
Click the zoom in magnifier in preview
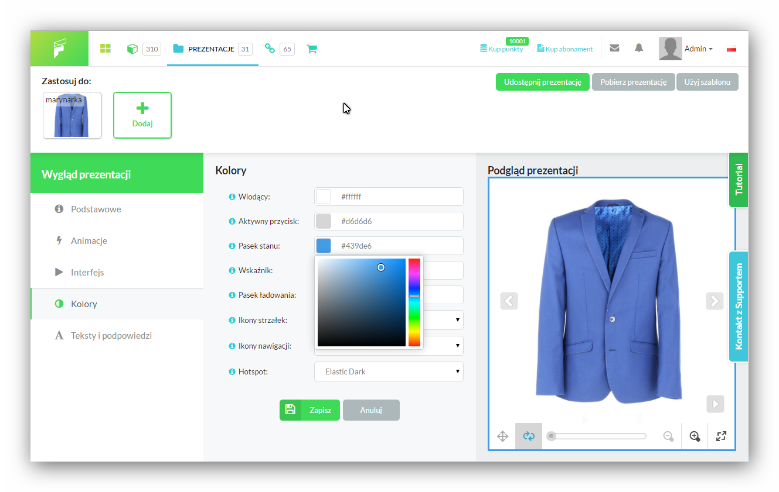click(x=695, y=436)
